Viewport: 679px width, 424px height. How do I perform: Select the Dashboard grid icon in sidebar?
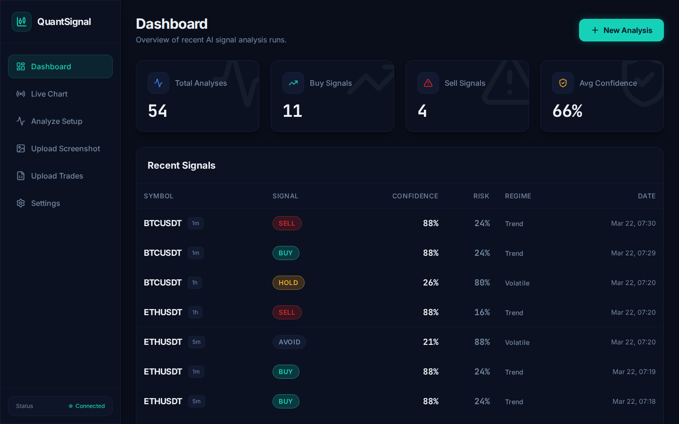pyautogui.click(x=21, y=66)
